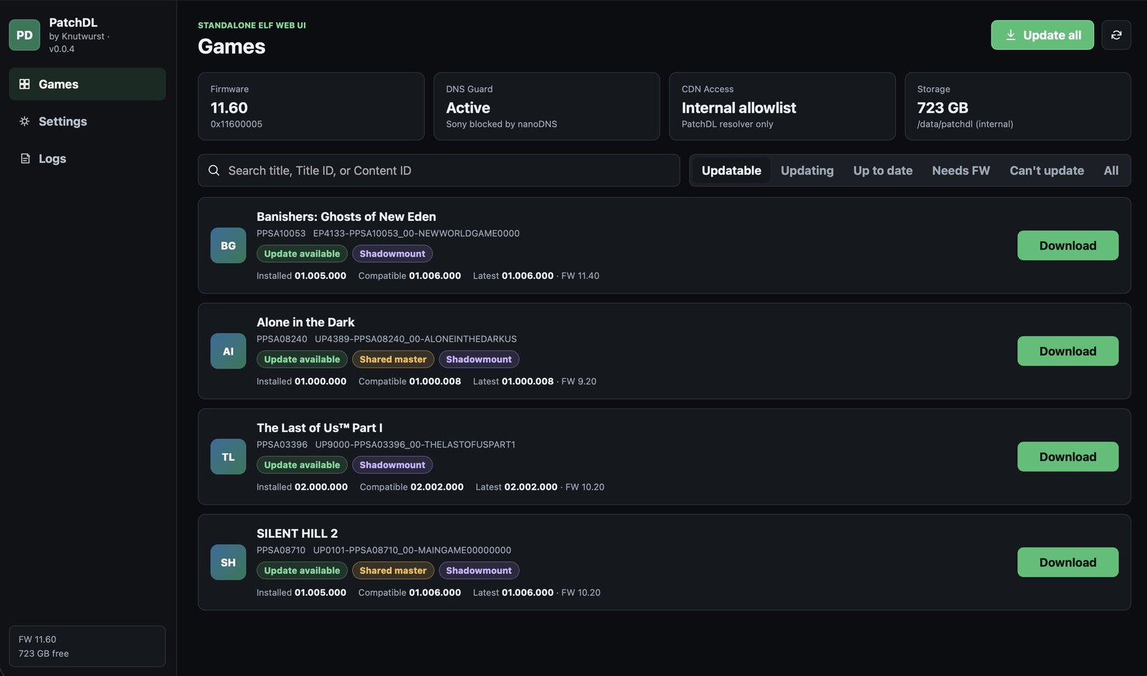
Task: Click the SH icon for SILENT HILL 2
Action: point(228,562)
